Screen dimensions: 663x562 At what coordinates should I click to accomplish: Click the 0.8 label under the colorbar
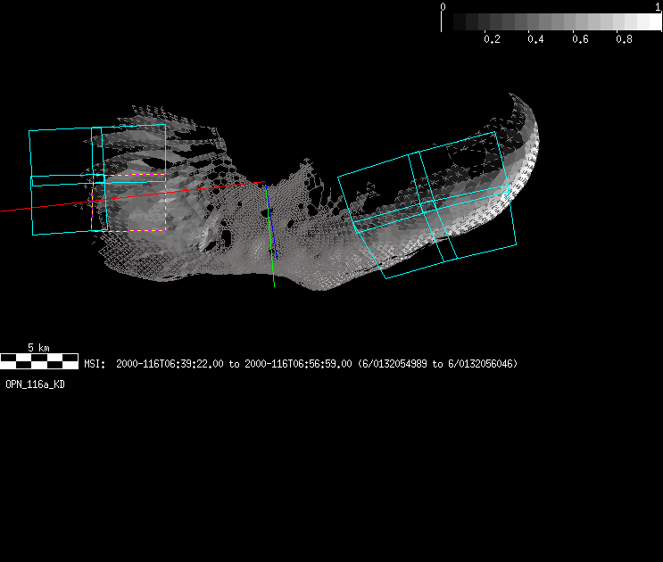pos(624,39)
